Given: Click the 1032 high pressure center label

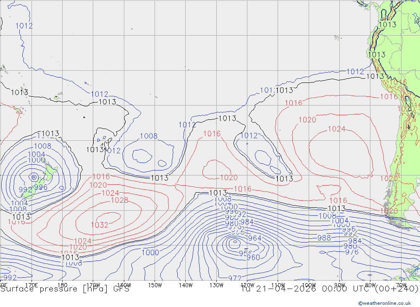Looking at the screenshot, I should 100,225.
